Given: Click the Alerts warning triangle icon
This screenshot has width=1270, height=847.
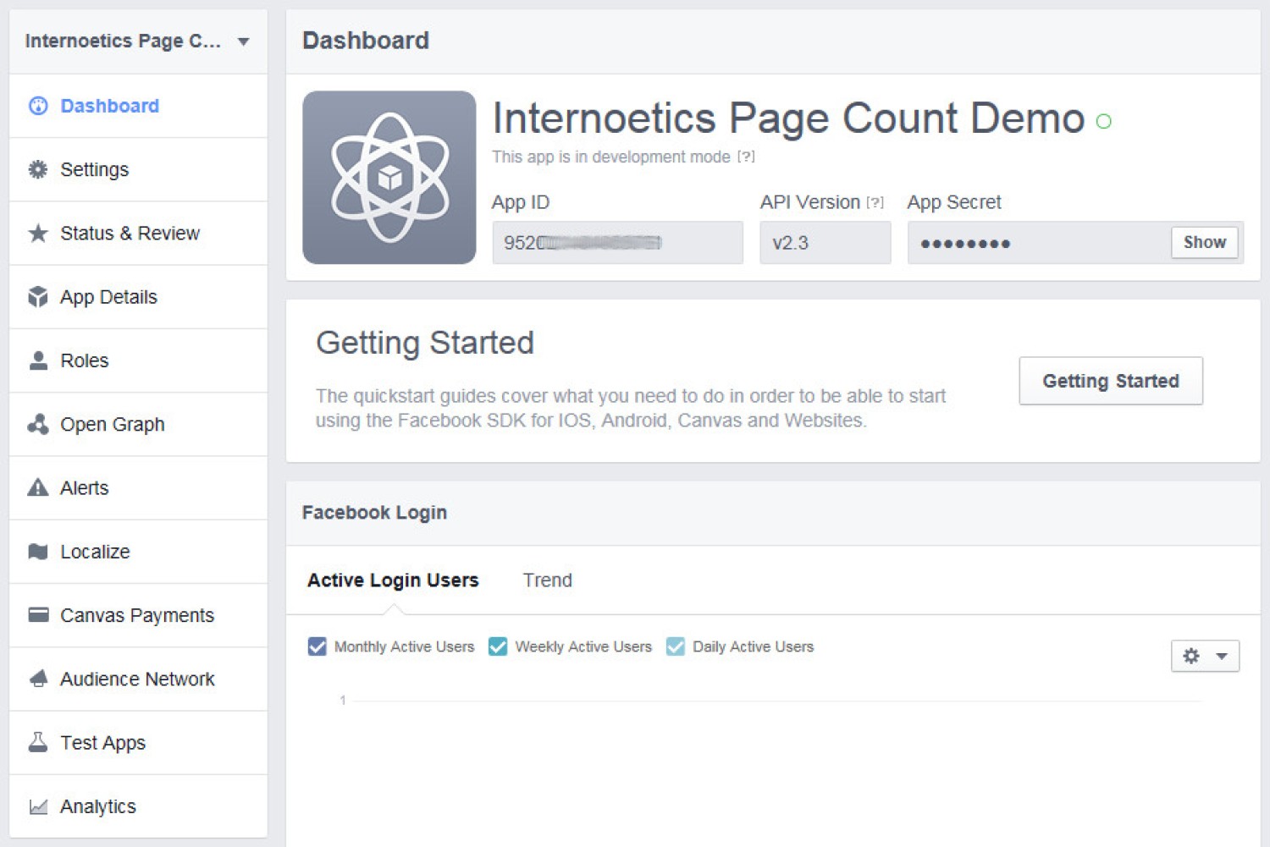Looking at the screenshot, I should pos(38,487).
